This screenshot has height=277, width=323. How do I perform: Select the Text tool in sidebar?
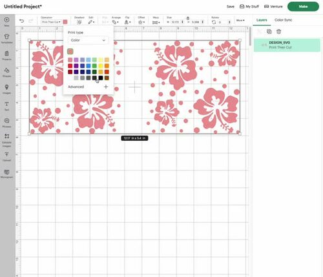coord(6,106)
